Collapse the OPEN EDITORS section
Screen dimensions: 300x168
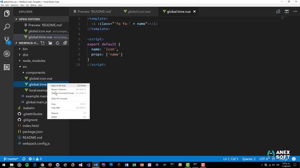click(x=29, y=19)
